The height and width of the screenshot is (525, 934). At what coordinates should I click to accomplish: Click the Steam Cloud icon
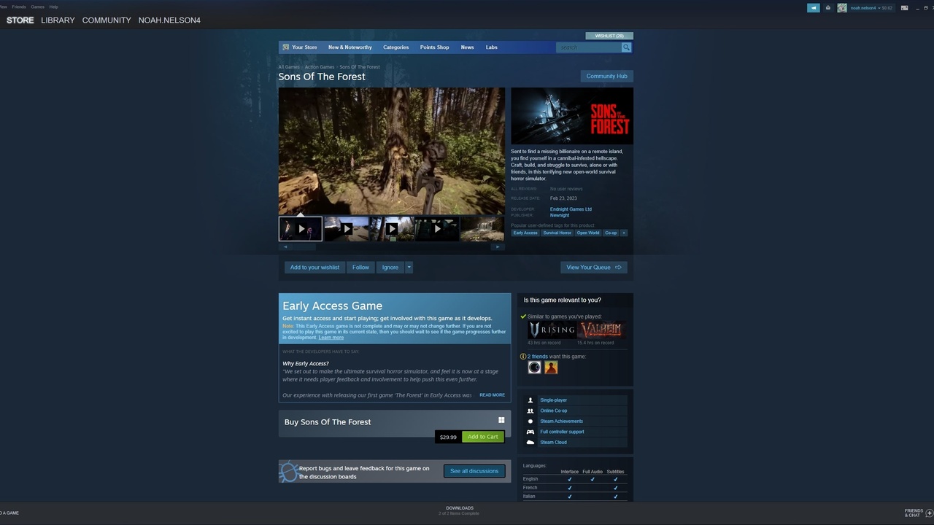[x=530, y=442]
